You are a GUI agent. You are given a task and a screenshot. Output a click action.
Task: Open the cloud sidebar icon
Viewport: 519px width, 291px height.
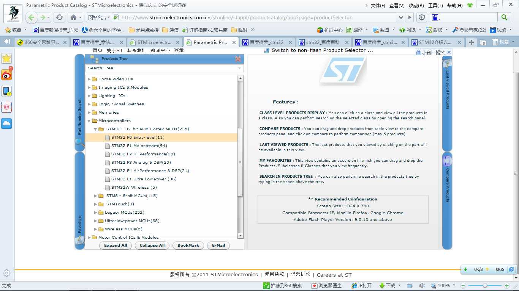pyautogui.click(x=6, y=124)
